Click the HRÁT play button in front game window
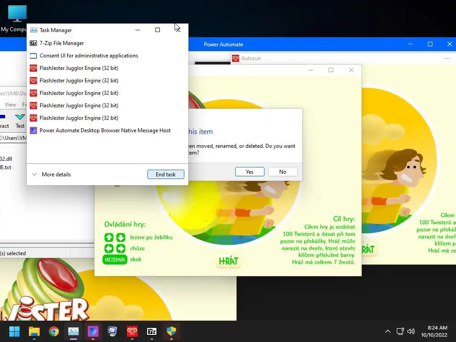This screenshot has width=456, height=342. pos(228,261)
